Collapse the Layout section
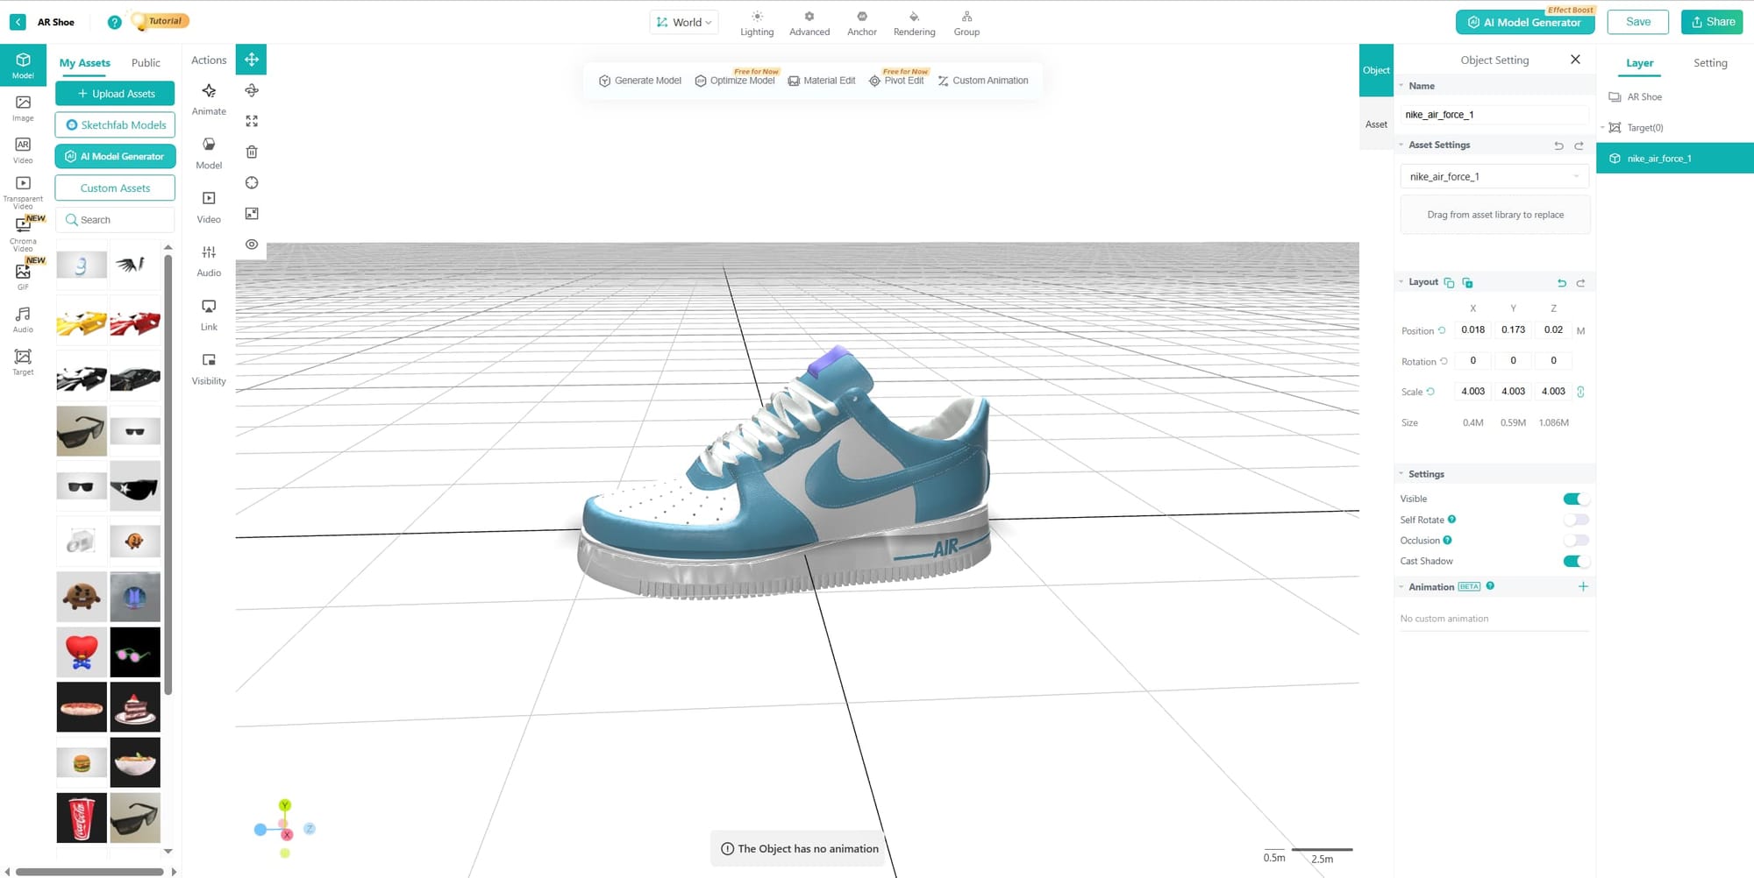 [1401, 282]
